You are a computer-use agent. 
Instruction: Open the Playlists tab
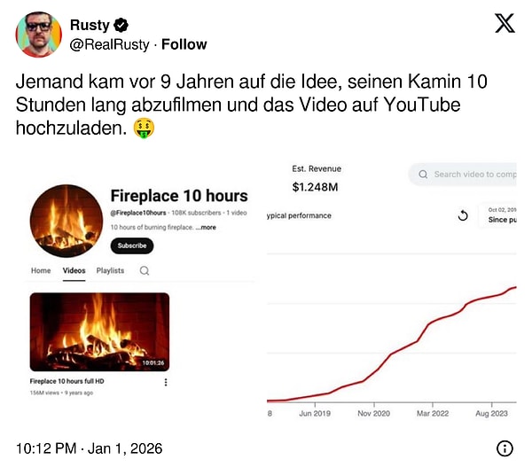(x=110, y=271)
